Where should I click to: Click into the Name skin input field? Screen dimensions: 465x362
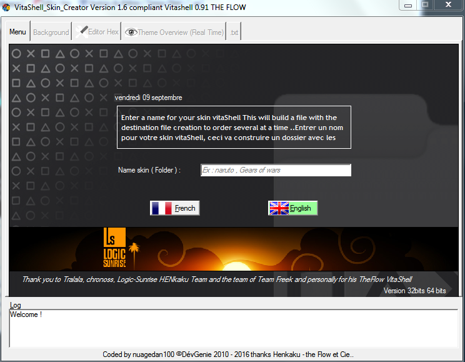tap(276, 170)
